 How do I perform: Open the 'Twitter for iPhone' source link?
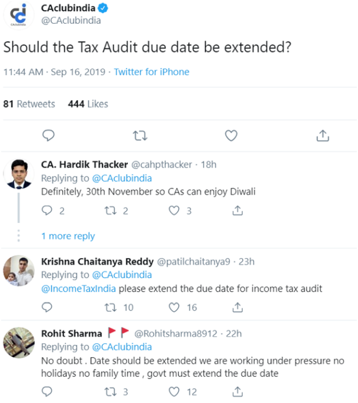(152, 72)
